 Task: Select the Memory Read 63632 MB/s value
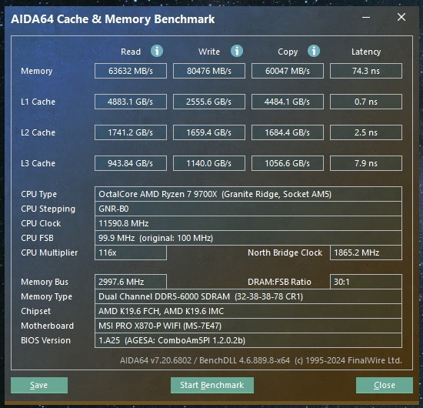pos(131,71)
